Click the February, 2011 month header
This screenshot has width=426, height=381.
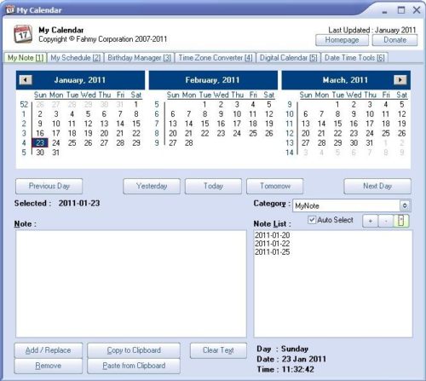[212, 80]
